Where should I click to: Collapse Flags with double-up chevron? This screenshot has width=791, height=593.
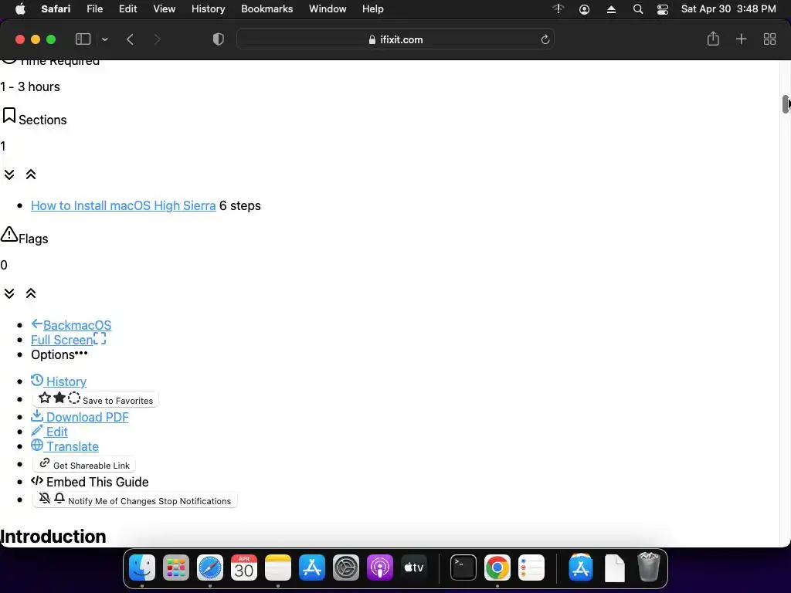[31, 293]
